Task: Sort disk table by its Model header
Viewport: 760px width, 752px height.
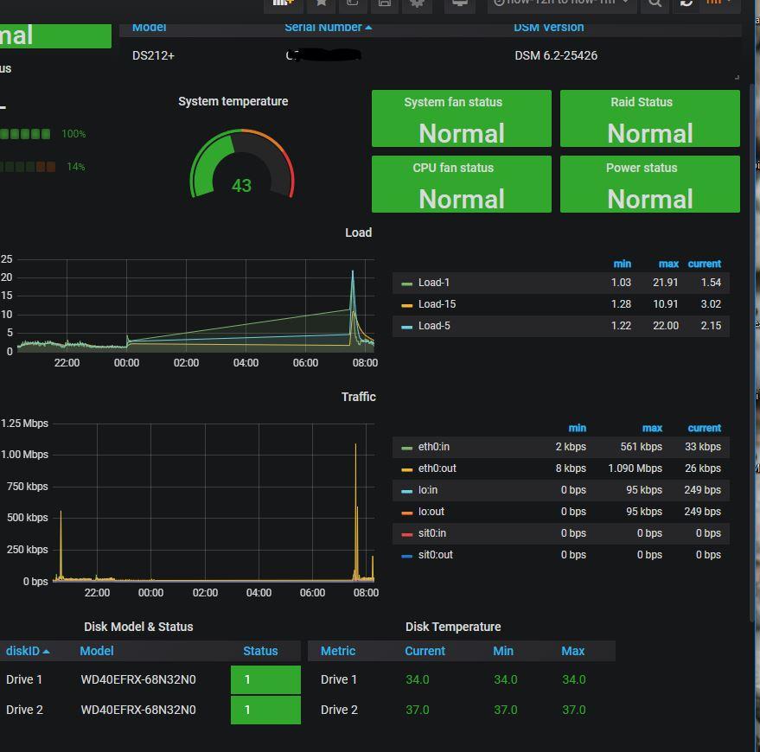Action: coord(97,651)
